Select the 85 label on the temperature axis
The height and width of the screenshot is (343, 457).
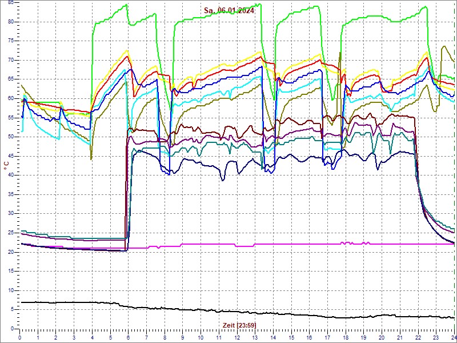11,3
